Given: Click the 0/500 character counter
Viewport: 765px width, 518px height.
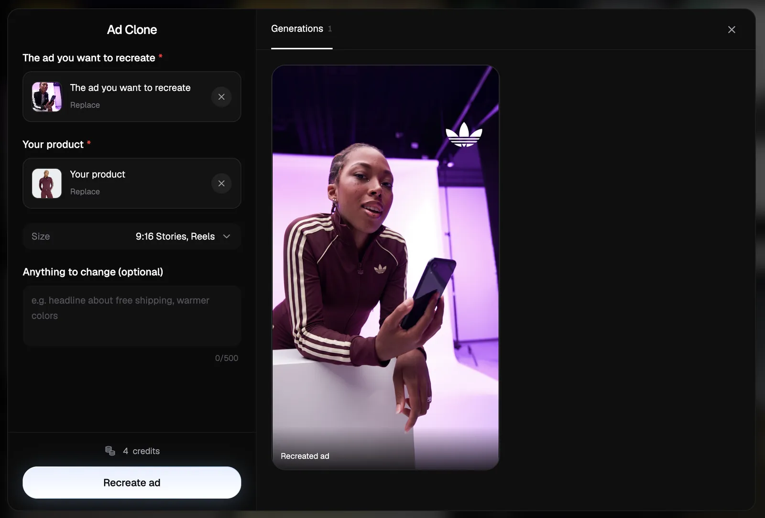Looking at the screenshot, I should 227,358.
